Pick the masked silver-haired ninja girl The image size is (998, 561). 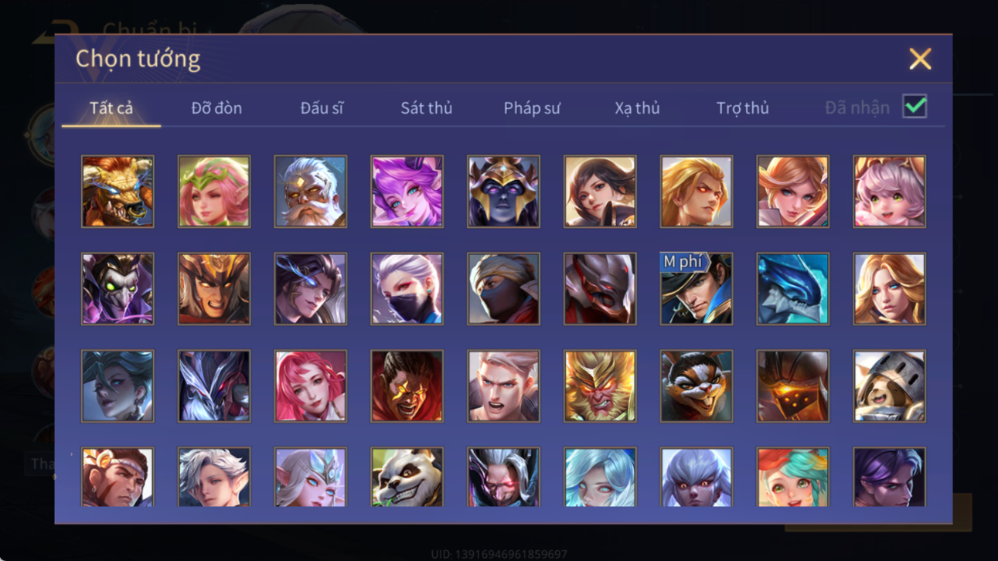407,289
